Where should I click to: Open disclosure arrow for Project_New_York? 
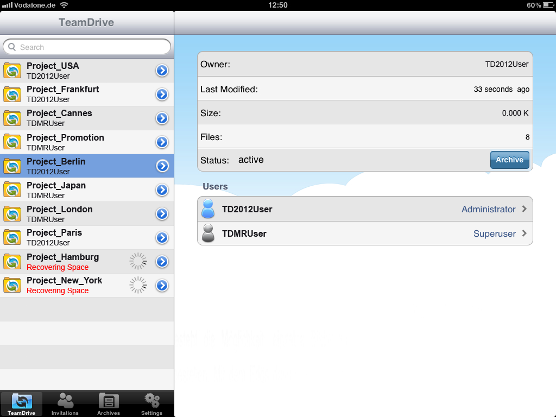pyautogui.click(x=162, y=286)
